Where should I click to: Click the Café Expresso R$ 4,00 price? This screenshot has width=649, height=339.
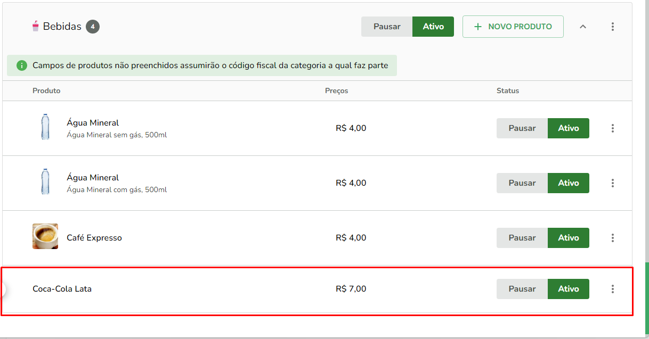click(351, 238)
